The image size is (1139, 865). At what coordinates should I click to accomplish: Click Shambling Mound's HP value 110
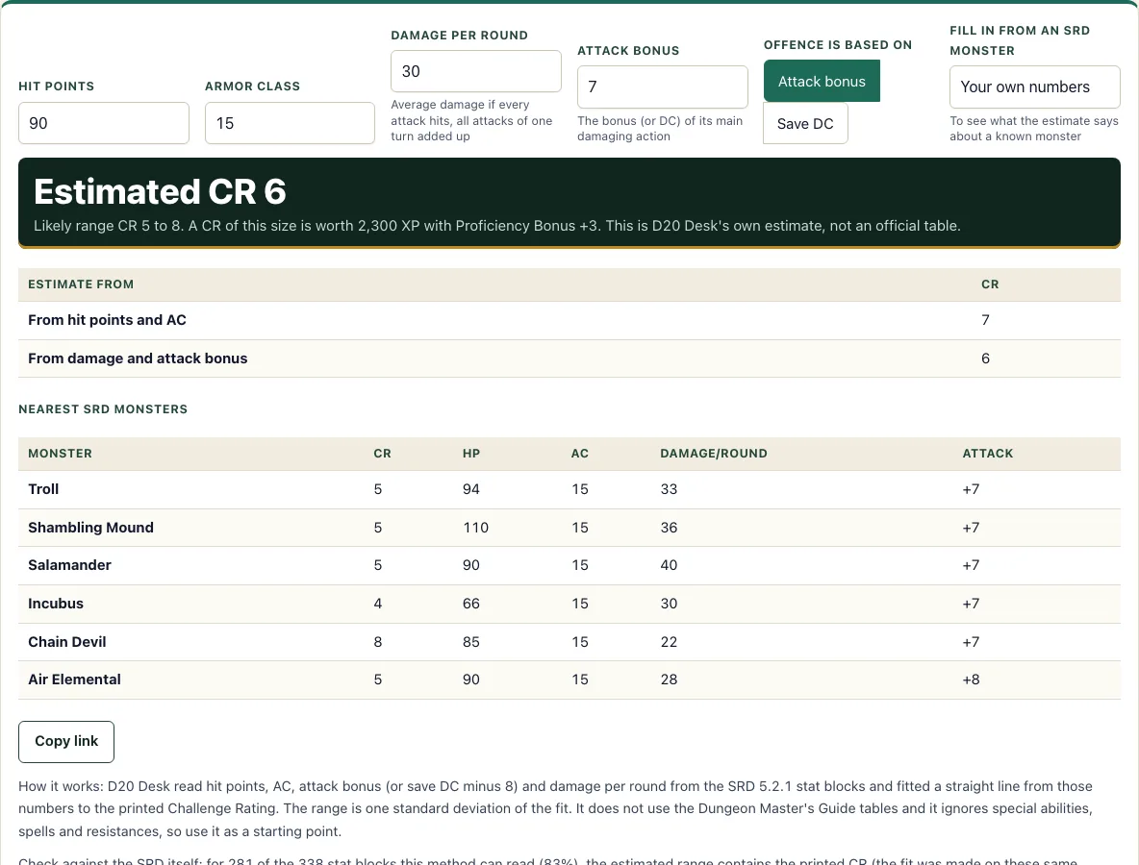pyautogui.click(x=476, y=528)
